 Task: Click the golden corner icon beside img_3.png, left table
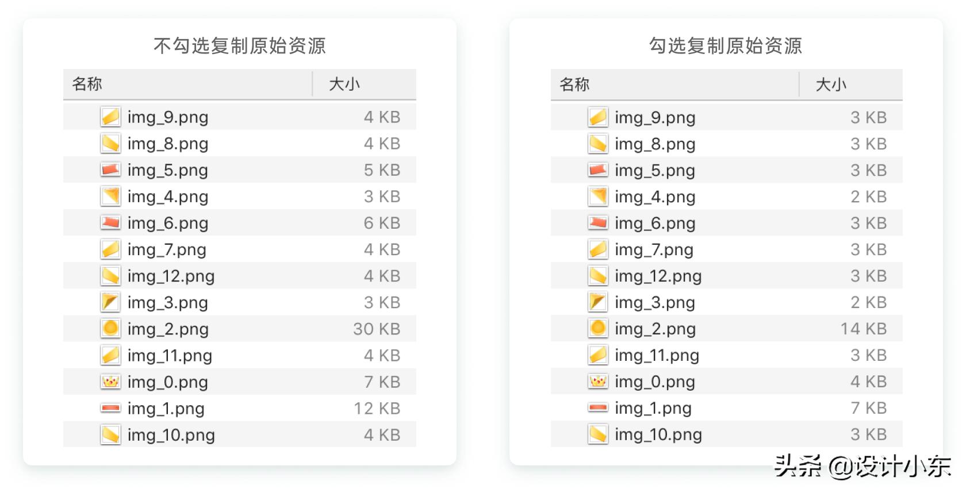coord(111,302)
